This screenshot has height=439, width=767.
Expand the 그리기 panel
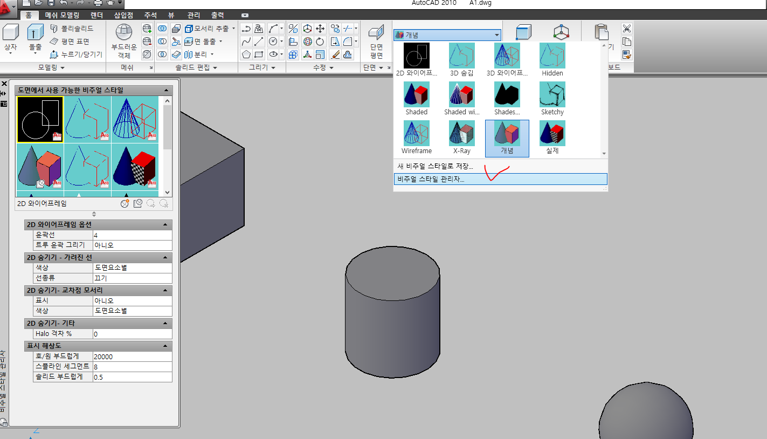pos(262,67)
